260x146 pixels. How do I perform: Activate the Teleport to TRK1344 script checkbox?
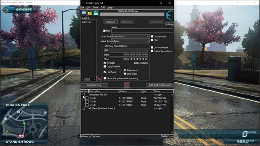[83, 94]
